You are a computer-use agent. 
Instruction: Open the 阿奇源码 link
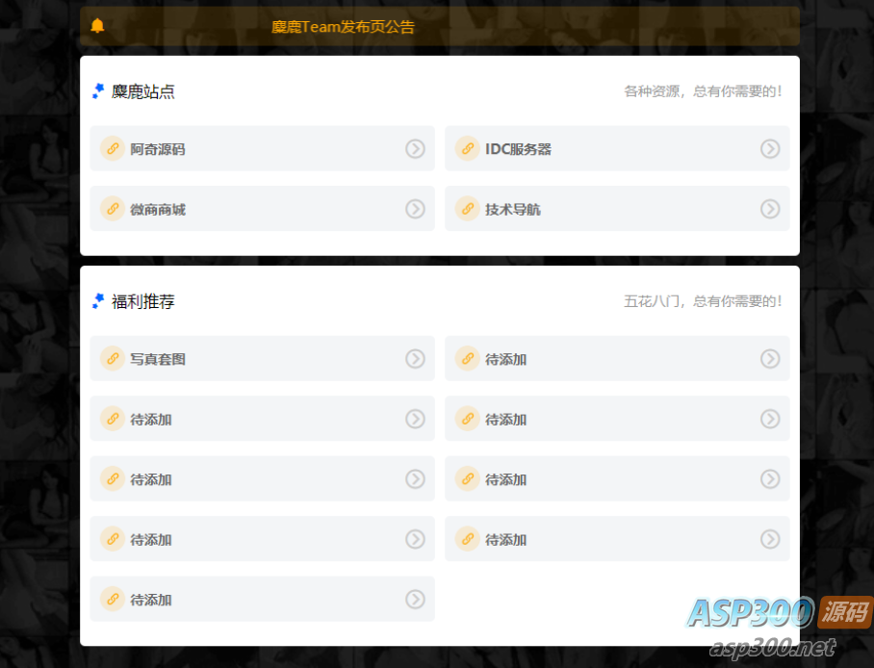click(263, 148)
